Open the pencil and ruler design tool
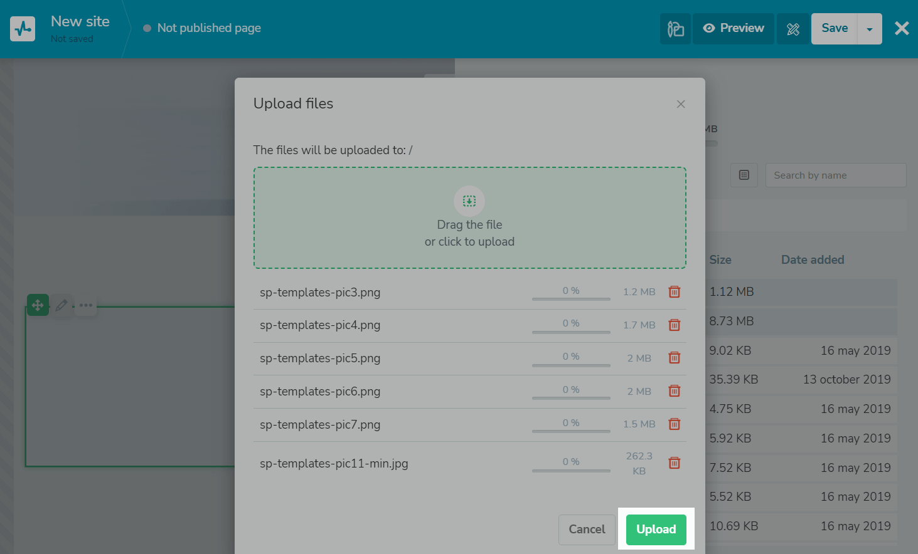918x554 pixels. click(793, 29)
